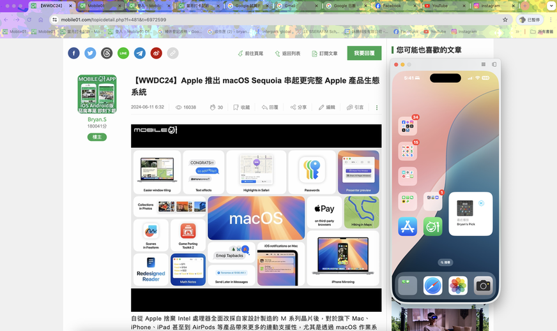Open Camera in iPhone dock
This screenshot has height=331, width=557.
pos(483,286)
